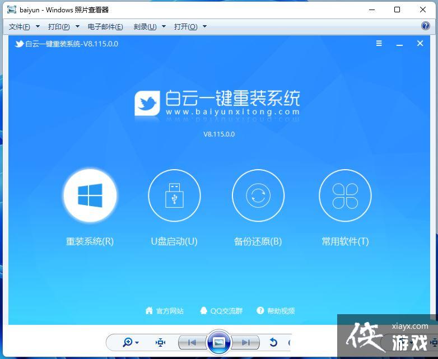Click the 电子邮件(E) menu item
The image size is (438, 359).
[x=105, y=26]
